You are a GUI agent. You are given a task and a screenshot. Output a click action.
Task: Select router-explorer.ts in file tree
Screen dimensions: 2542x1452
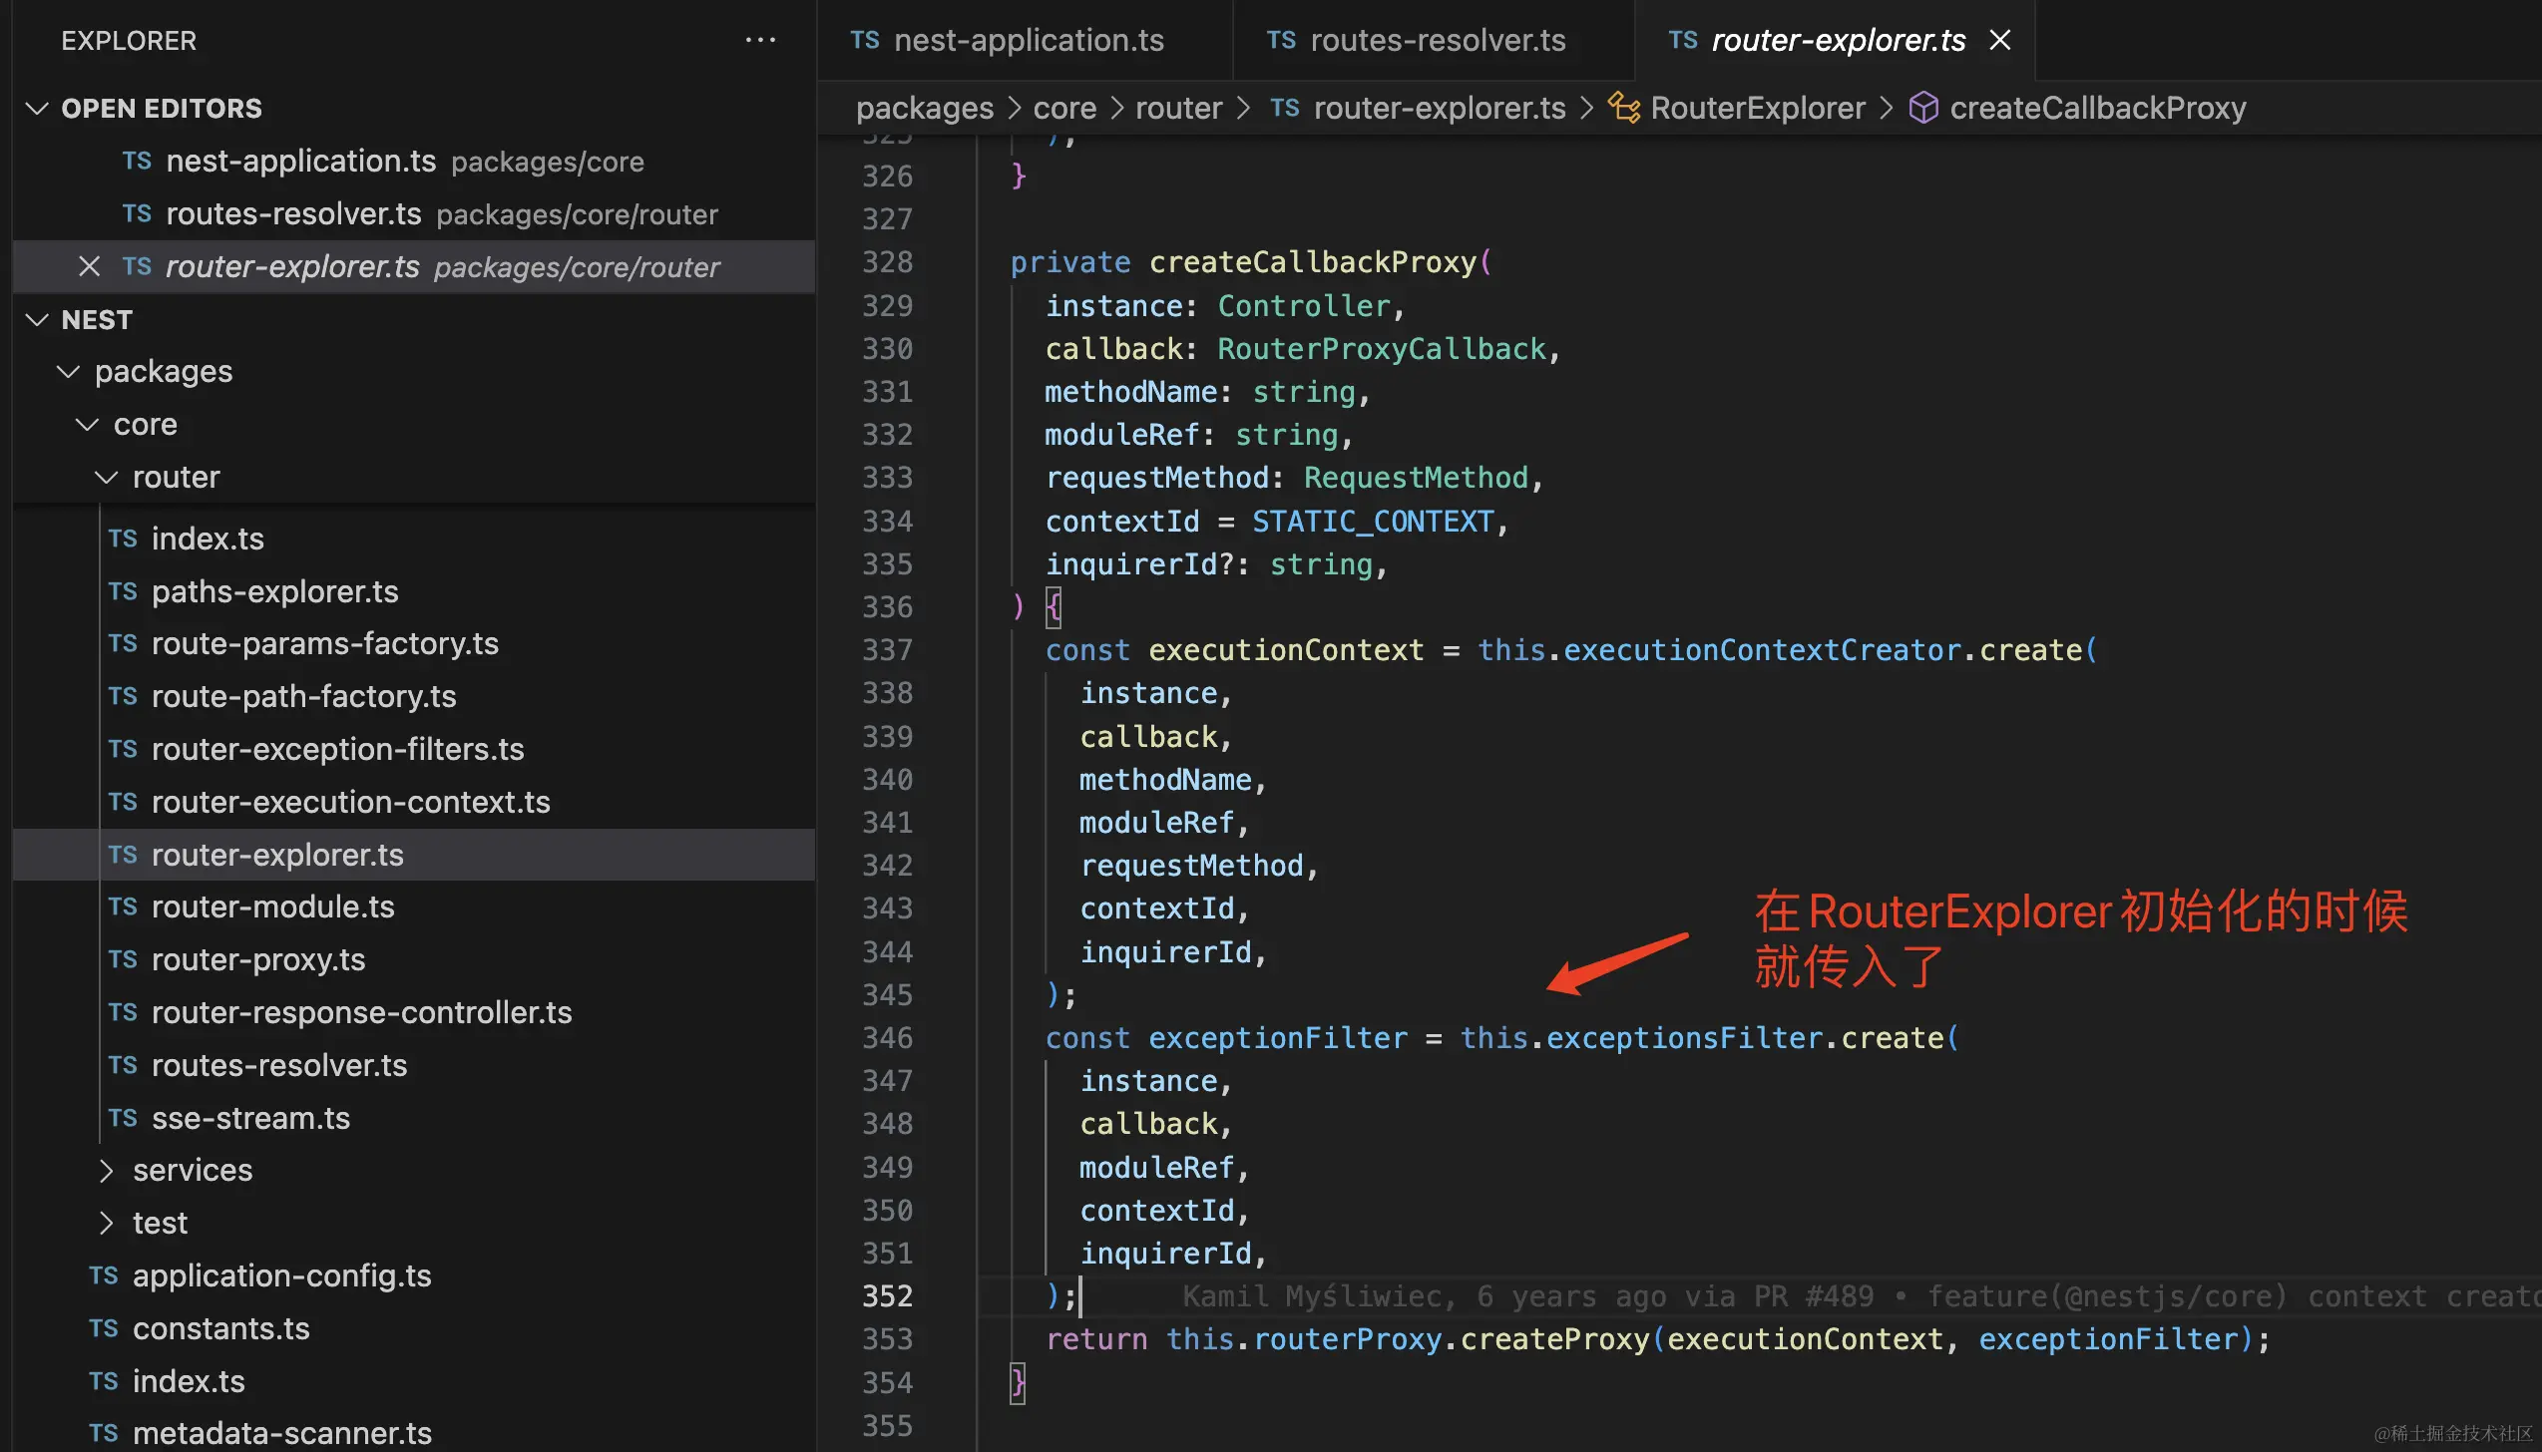(413, 855)
